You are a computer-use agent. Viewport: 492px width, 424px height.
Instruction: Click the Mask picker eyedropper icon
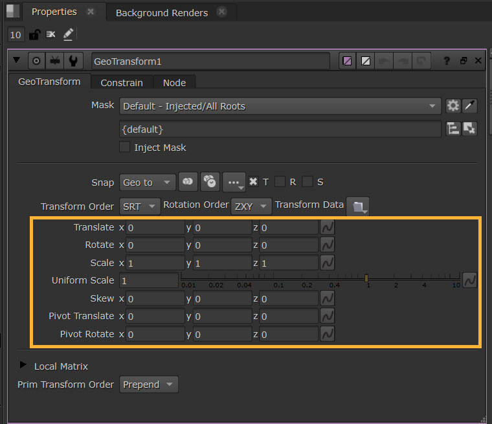(x=471, y=106)
